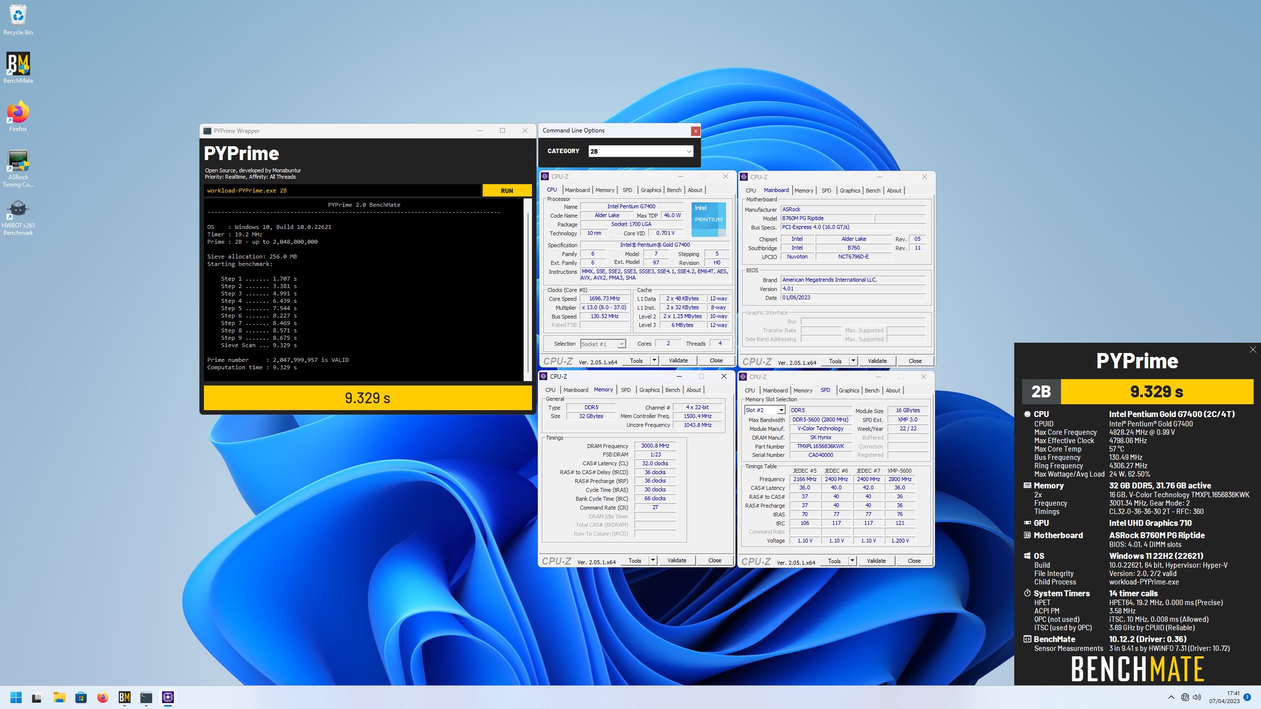Click the yellow 9.329 s result bar
This screenshot has height=709, width=1261.
click(x=367, y=398)
